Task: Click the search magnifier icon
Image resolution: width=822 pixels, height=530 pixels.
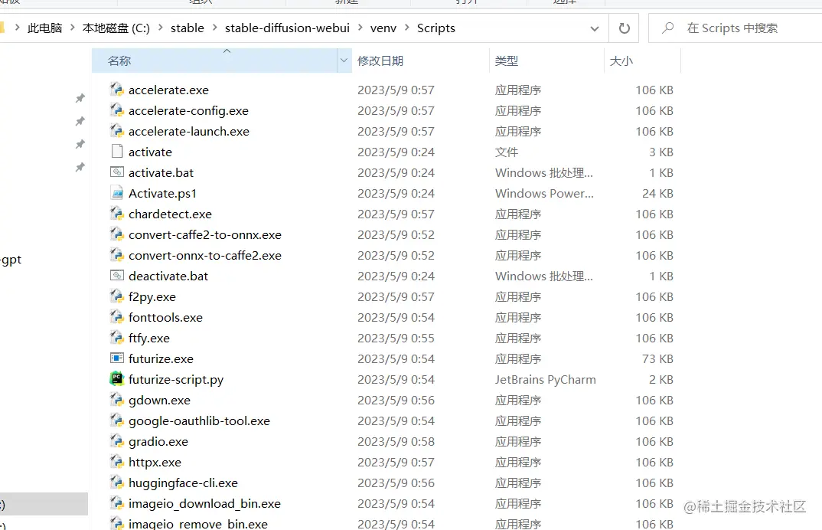Action: 667,28
